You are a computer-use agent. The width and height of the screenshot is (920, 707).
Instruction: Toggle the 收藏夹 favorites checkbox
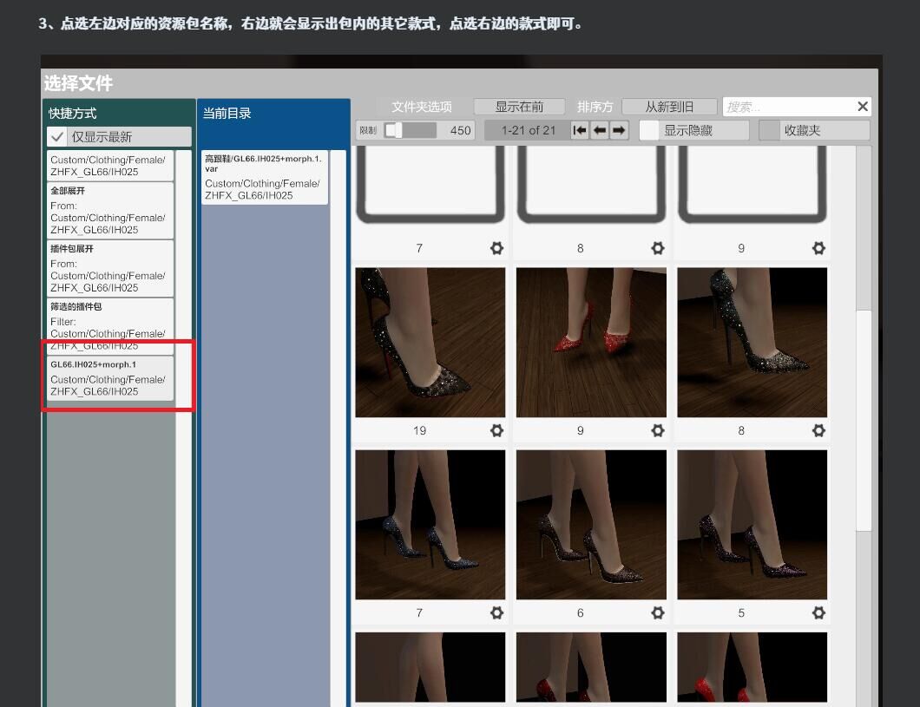(x=769, y=130)
